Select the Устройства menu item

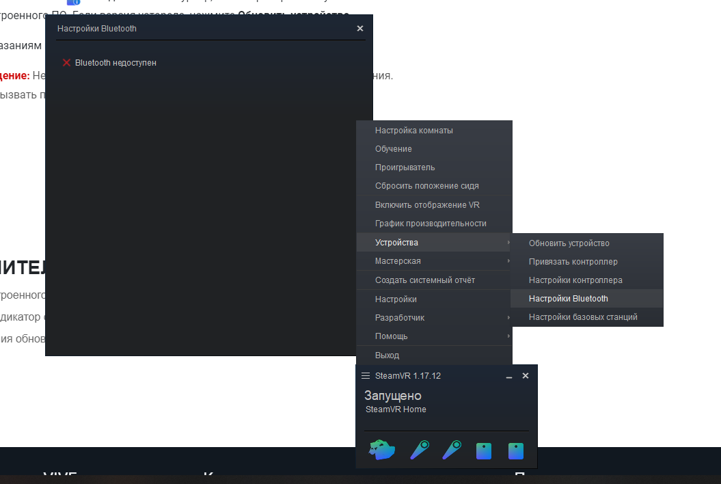coord(434,243)
